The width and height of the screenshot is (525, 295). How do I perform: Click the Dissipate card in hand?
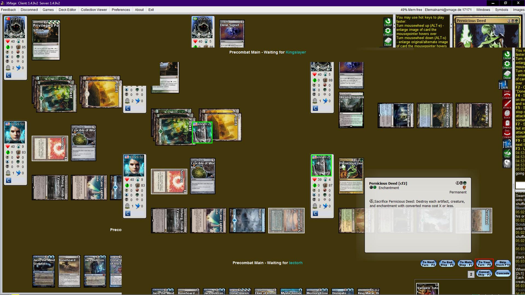[342, 291]
